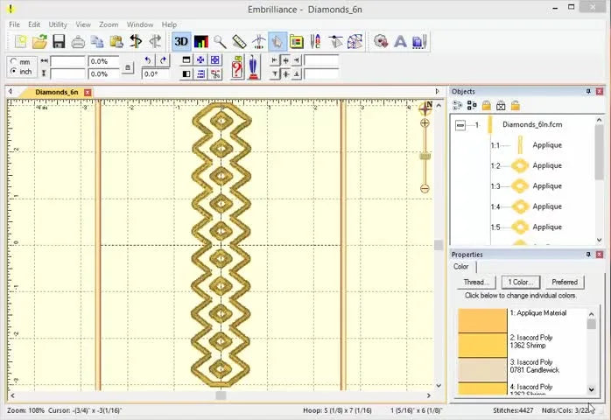Viewport: 611px width, 420px height.
Task: Open the Edit menu
Action: 34,24
